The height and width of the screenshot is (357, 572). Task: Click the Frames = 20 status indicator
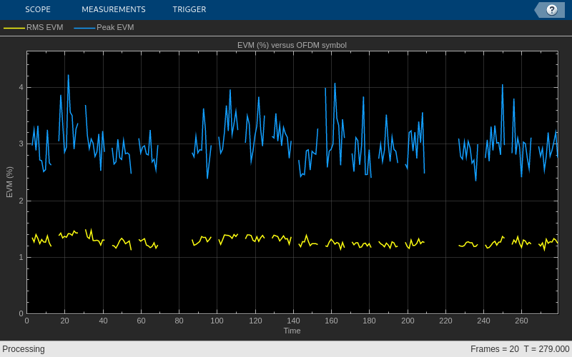coord(494,349)
